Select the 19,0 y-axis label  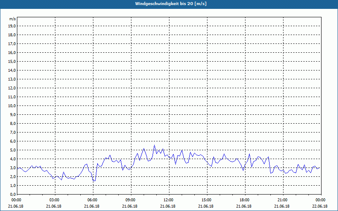(x=12, y=26)
